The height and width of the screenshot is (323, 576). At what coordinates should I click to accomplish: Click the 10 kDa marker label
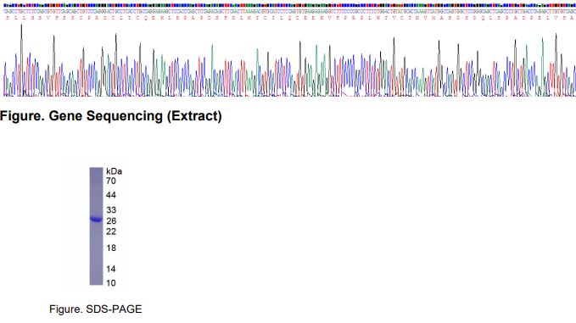111,283
